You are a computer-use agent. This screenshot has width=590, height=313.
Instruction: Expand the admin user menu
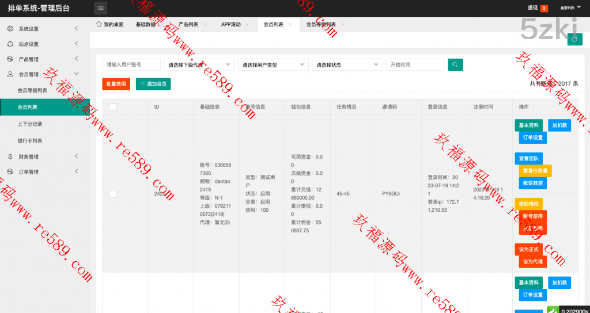[570, 8]
